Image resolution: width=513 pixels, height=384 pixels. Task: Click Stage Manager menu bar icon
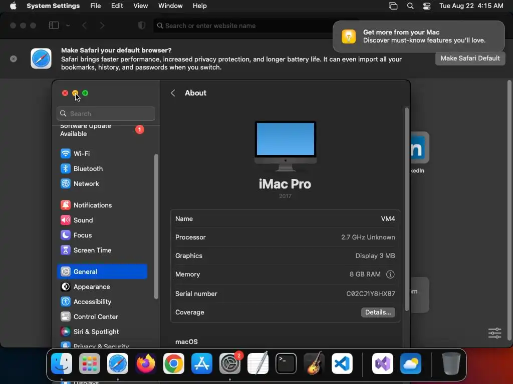[393, 6]
